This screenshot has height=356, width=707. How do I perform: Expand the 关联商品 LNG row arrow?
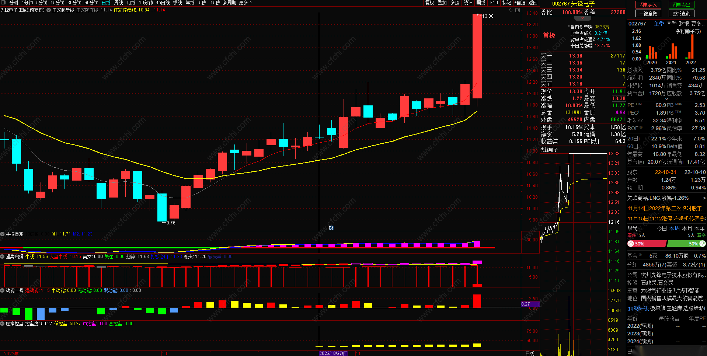coord(704,198)
